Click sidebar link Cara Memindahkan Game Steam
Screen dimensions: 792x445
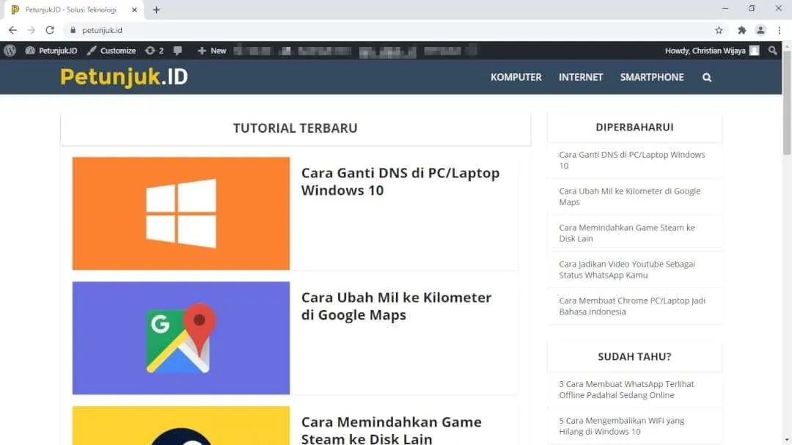pyautogui.click(x=626, y=233)
